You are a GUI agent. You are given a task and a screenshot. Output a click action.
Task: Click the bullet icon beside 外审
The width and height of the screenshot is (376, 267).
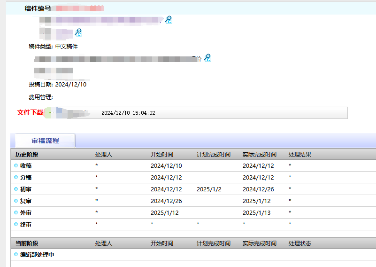16,213
